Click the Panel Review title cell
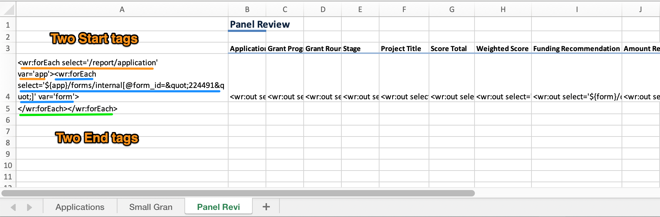This screenshot has width=660, height=217. 260,24
